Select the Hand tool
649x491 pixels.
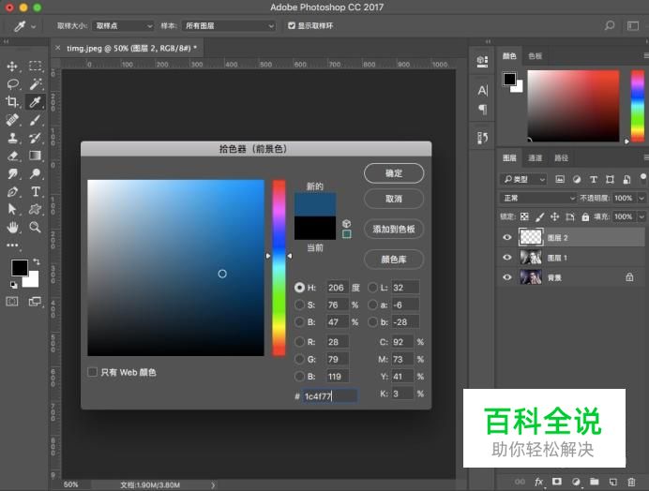12,227
